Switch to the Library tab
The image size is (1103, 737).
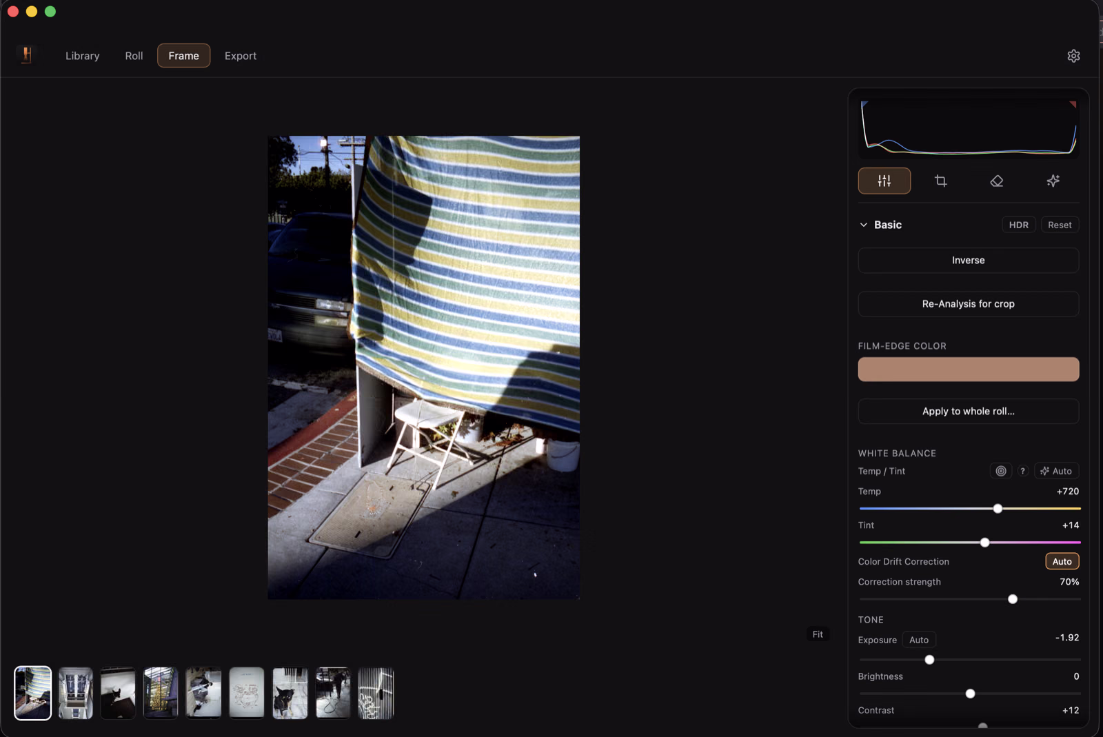(83, 56)
